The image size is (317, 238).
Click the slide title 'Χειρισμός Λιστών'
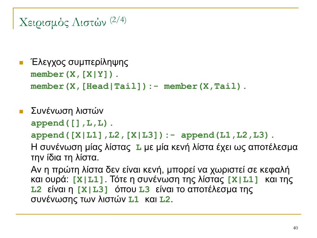(x=63, y=22)
